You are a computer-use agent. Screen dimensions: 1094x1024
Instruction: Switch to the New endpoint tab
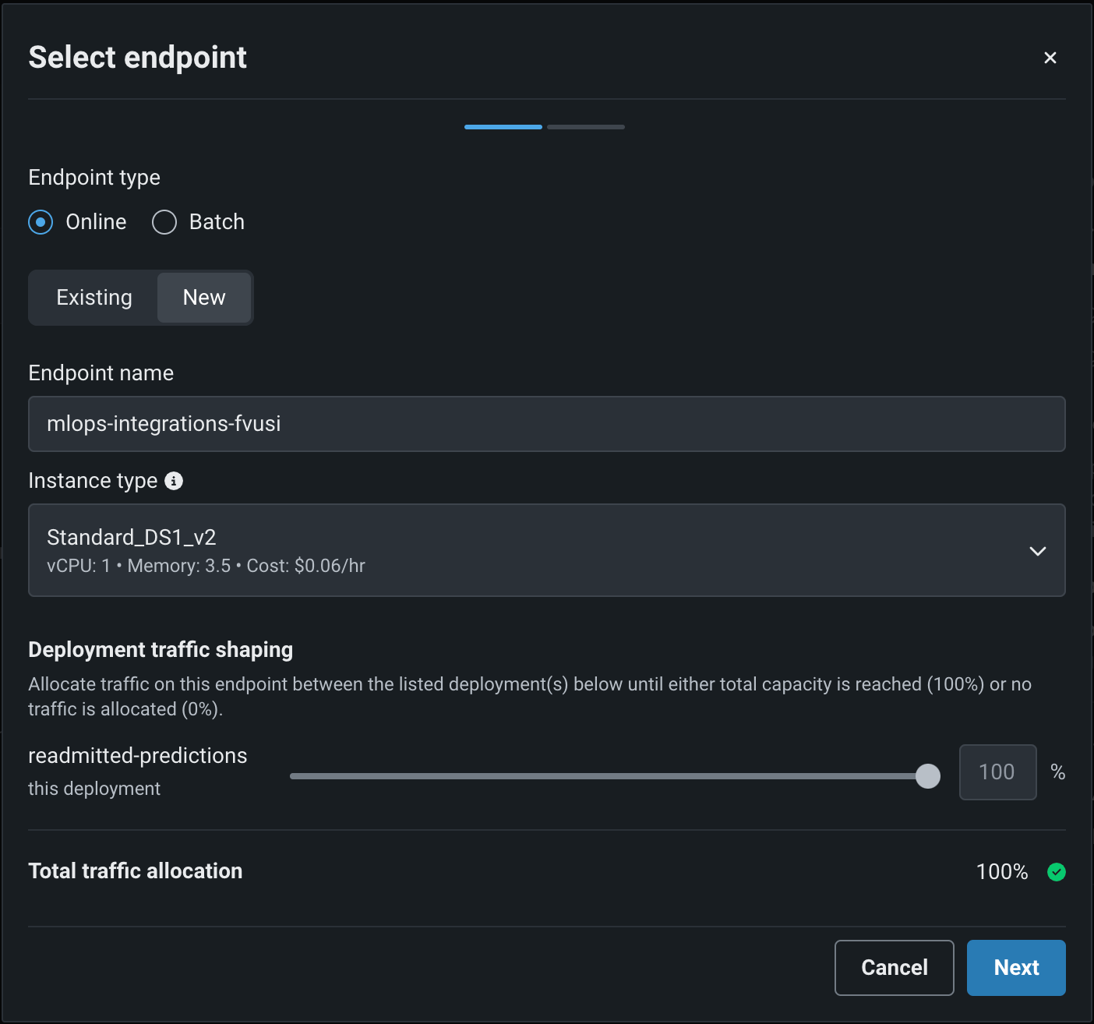[204, 298]
